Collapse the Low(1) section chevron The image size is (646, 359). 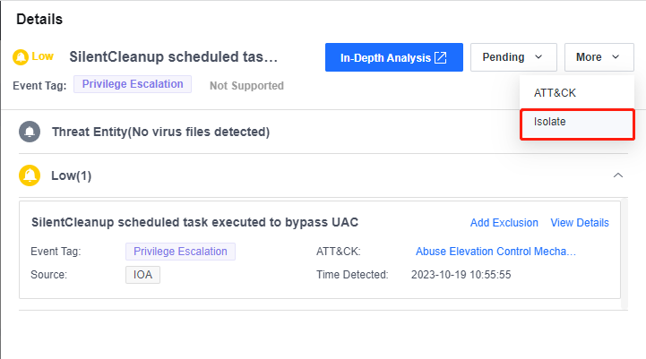click(617, 175)
